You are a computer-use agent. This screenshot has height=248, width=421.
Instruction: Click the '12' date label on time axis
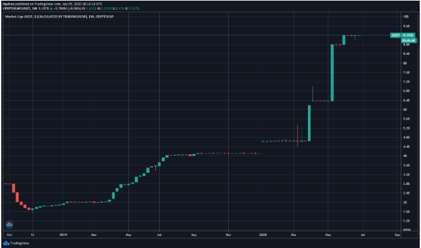click(33, 235)
